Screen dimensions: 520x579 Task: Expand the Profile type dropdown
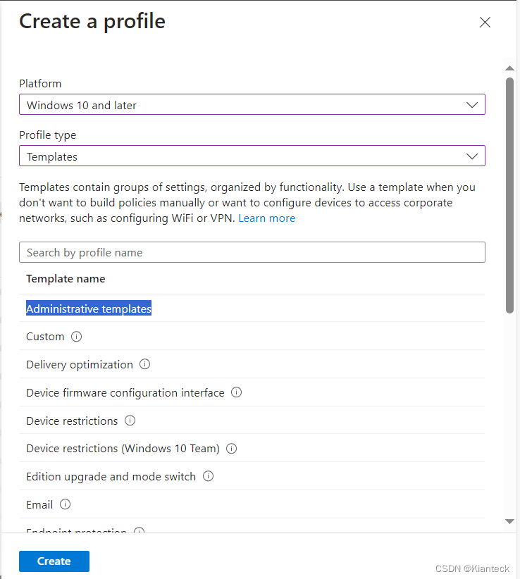(x=472, y=156)
